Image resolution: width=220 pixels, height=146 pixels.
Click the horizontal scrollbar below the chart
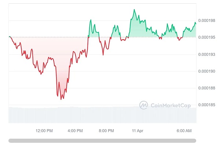coord(102,141)
